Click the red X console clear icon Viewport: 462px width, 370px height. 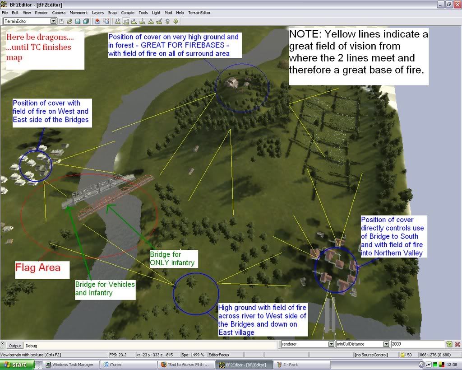tap(457, 344)
